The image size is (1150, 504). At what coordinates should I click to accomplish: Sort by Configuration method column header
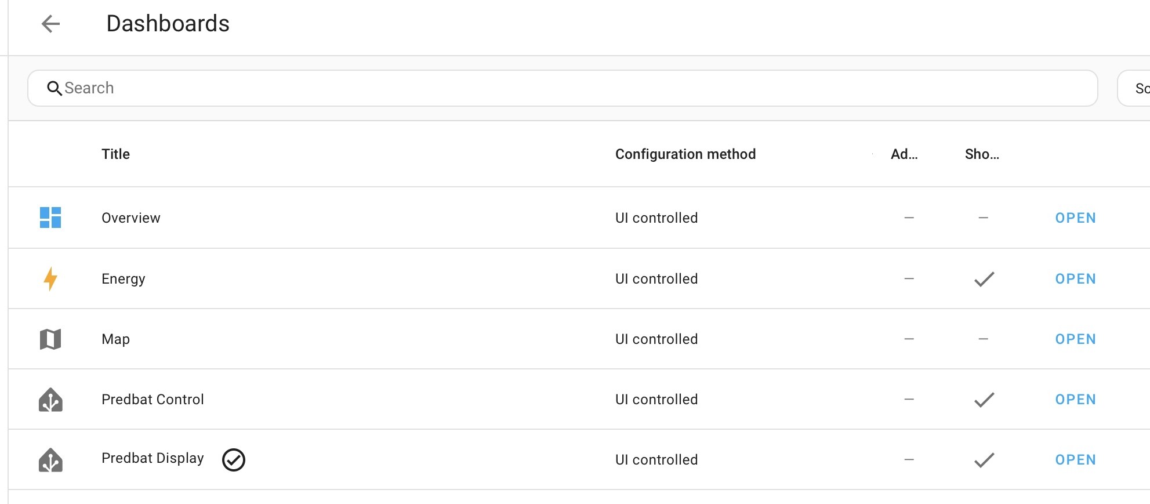point(685,154)
